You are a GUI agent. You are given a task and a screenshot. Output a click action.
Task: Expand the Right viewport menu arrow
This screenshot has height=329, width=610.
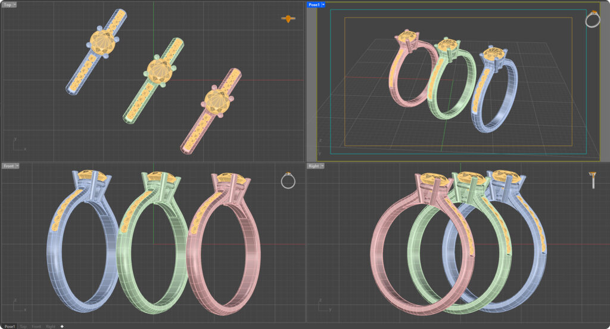coord(322,166)
